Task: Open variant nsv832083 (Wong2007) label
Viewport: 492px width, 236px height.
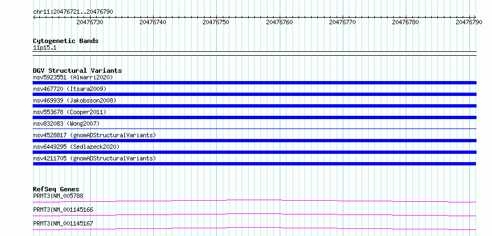Action: pyautogui.click(x=66, y=124)
